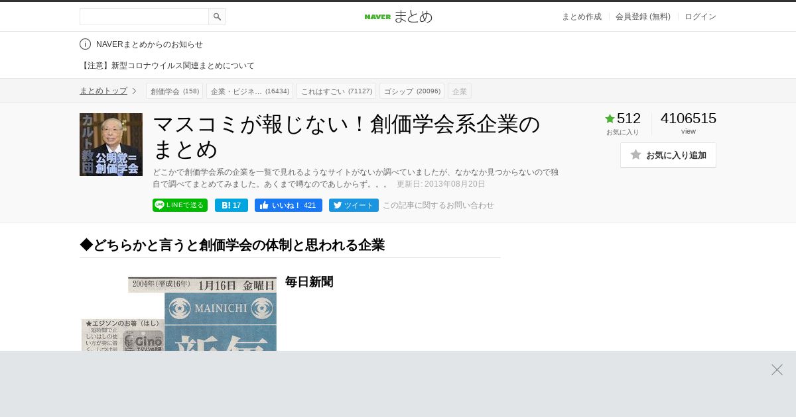This screenshot has height=417, width=796.
Task: Open まとめ作成 in the top menu
Action: (x=582, y=17)
